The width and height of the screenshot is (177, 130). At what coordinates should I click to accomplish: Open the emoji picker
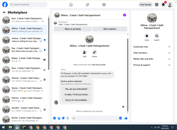click(x=120, y=118)
